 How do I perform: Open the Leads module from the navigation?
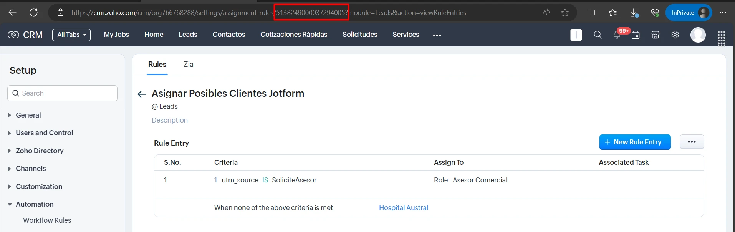pyautogui.click(x=187, y=35)
